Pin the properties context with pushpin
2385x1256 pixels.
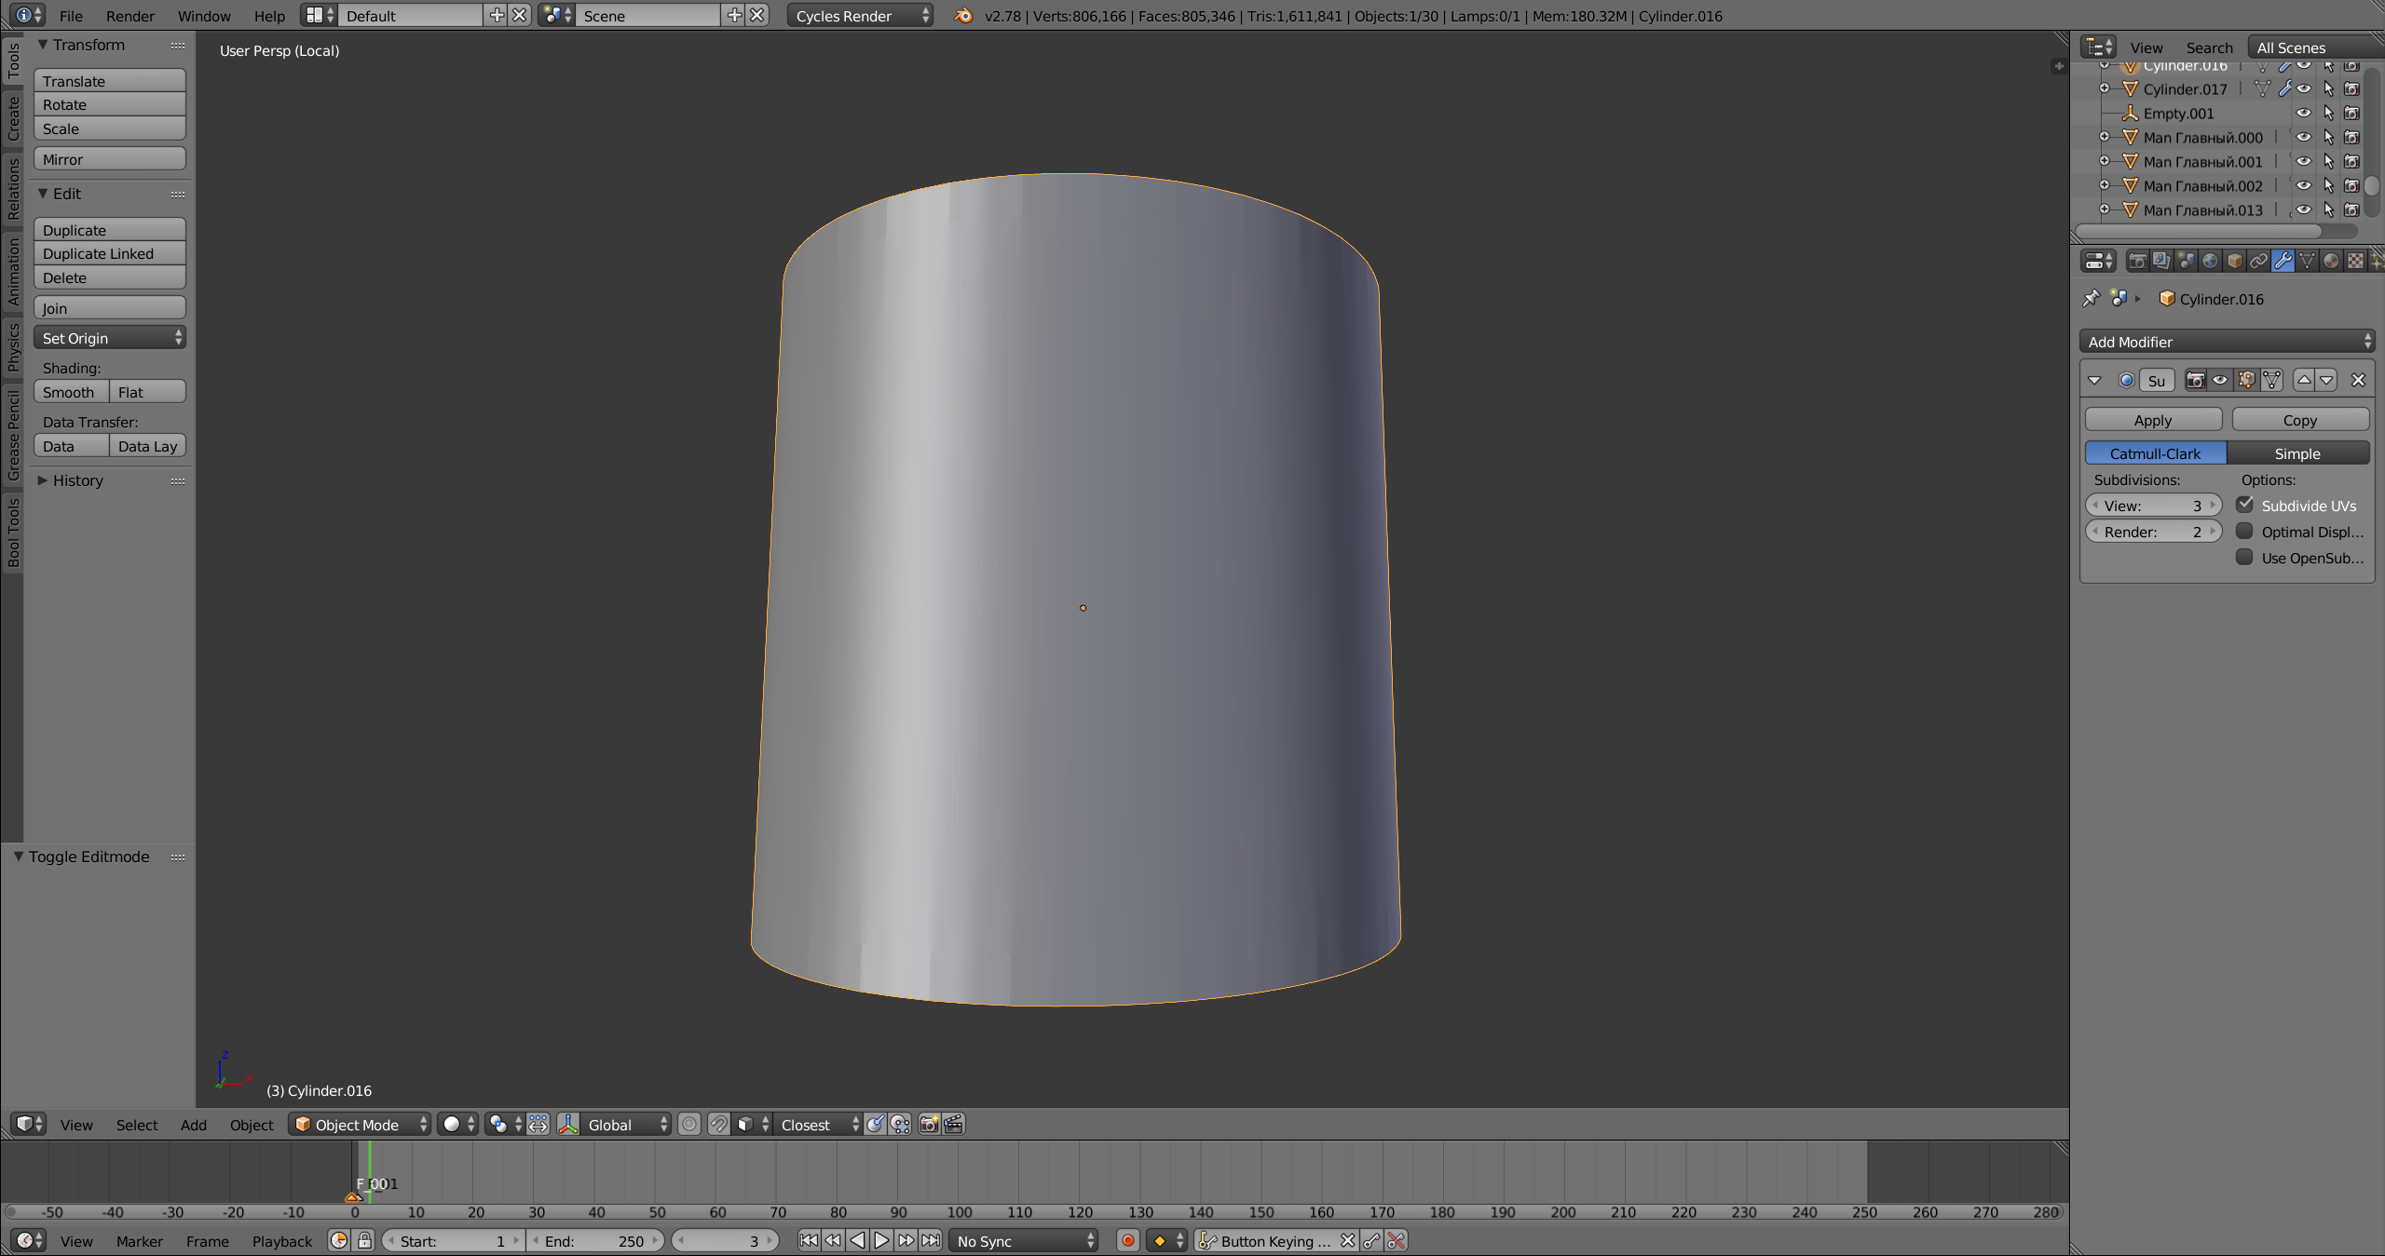pos(2092,299)
